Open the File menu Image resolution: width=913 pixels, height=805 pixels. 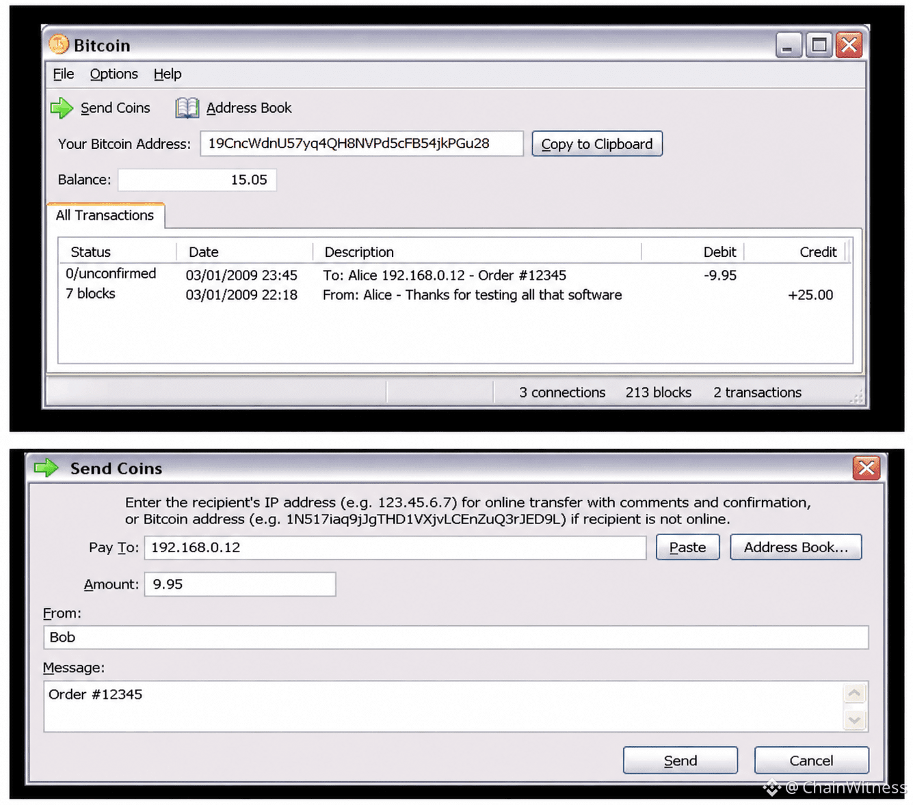tap(64, 74)
